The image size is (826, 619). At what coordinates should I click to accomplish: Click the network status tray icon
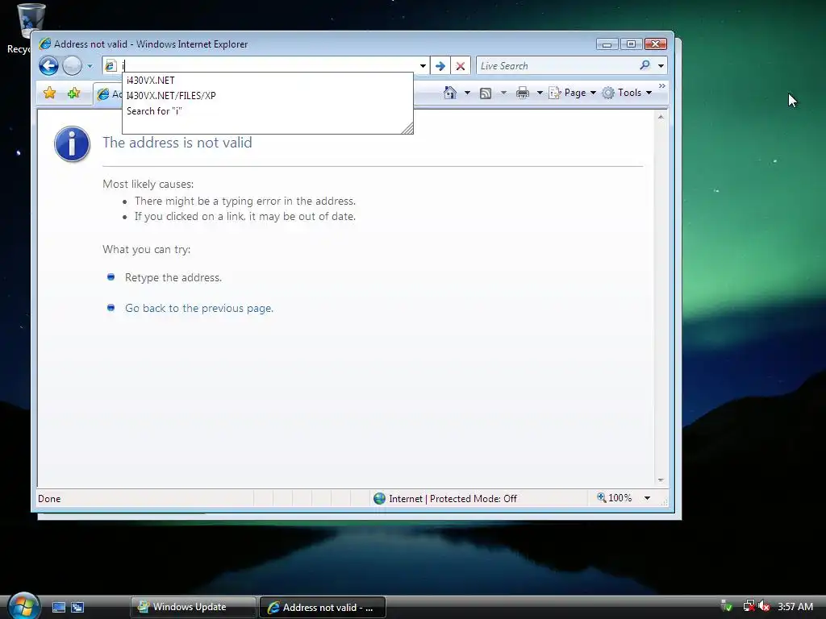[749, 606]
